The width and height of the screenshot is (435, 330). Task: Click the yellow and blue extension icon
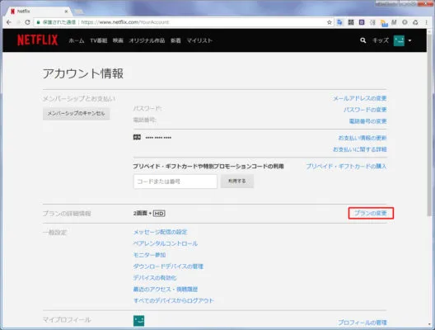(x=384, y=23)
